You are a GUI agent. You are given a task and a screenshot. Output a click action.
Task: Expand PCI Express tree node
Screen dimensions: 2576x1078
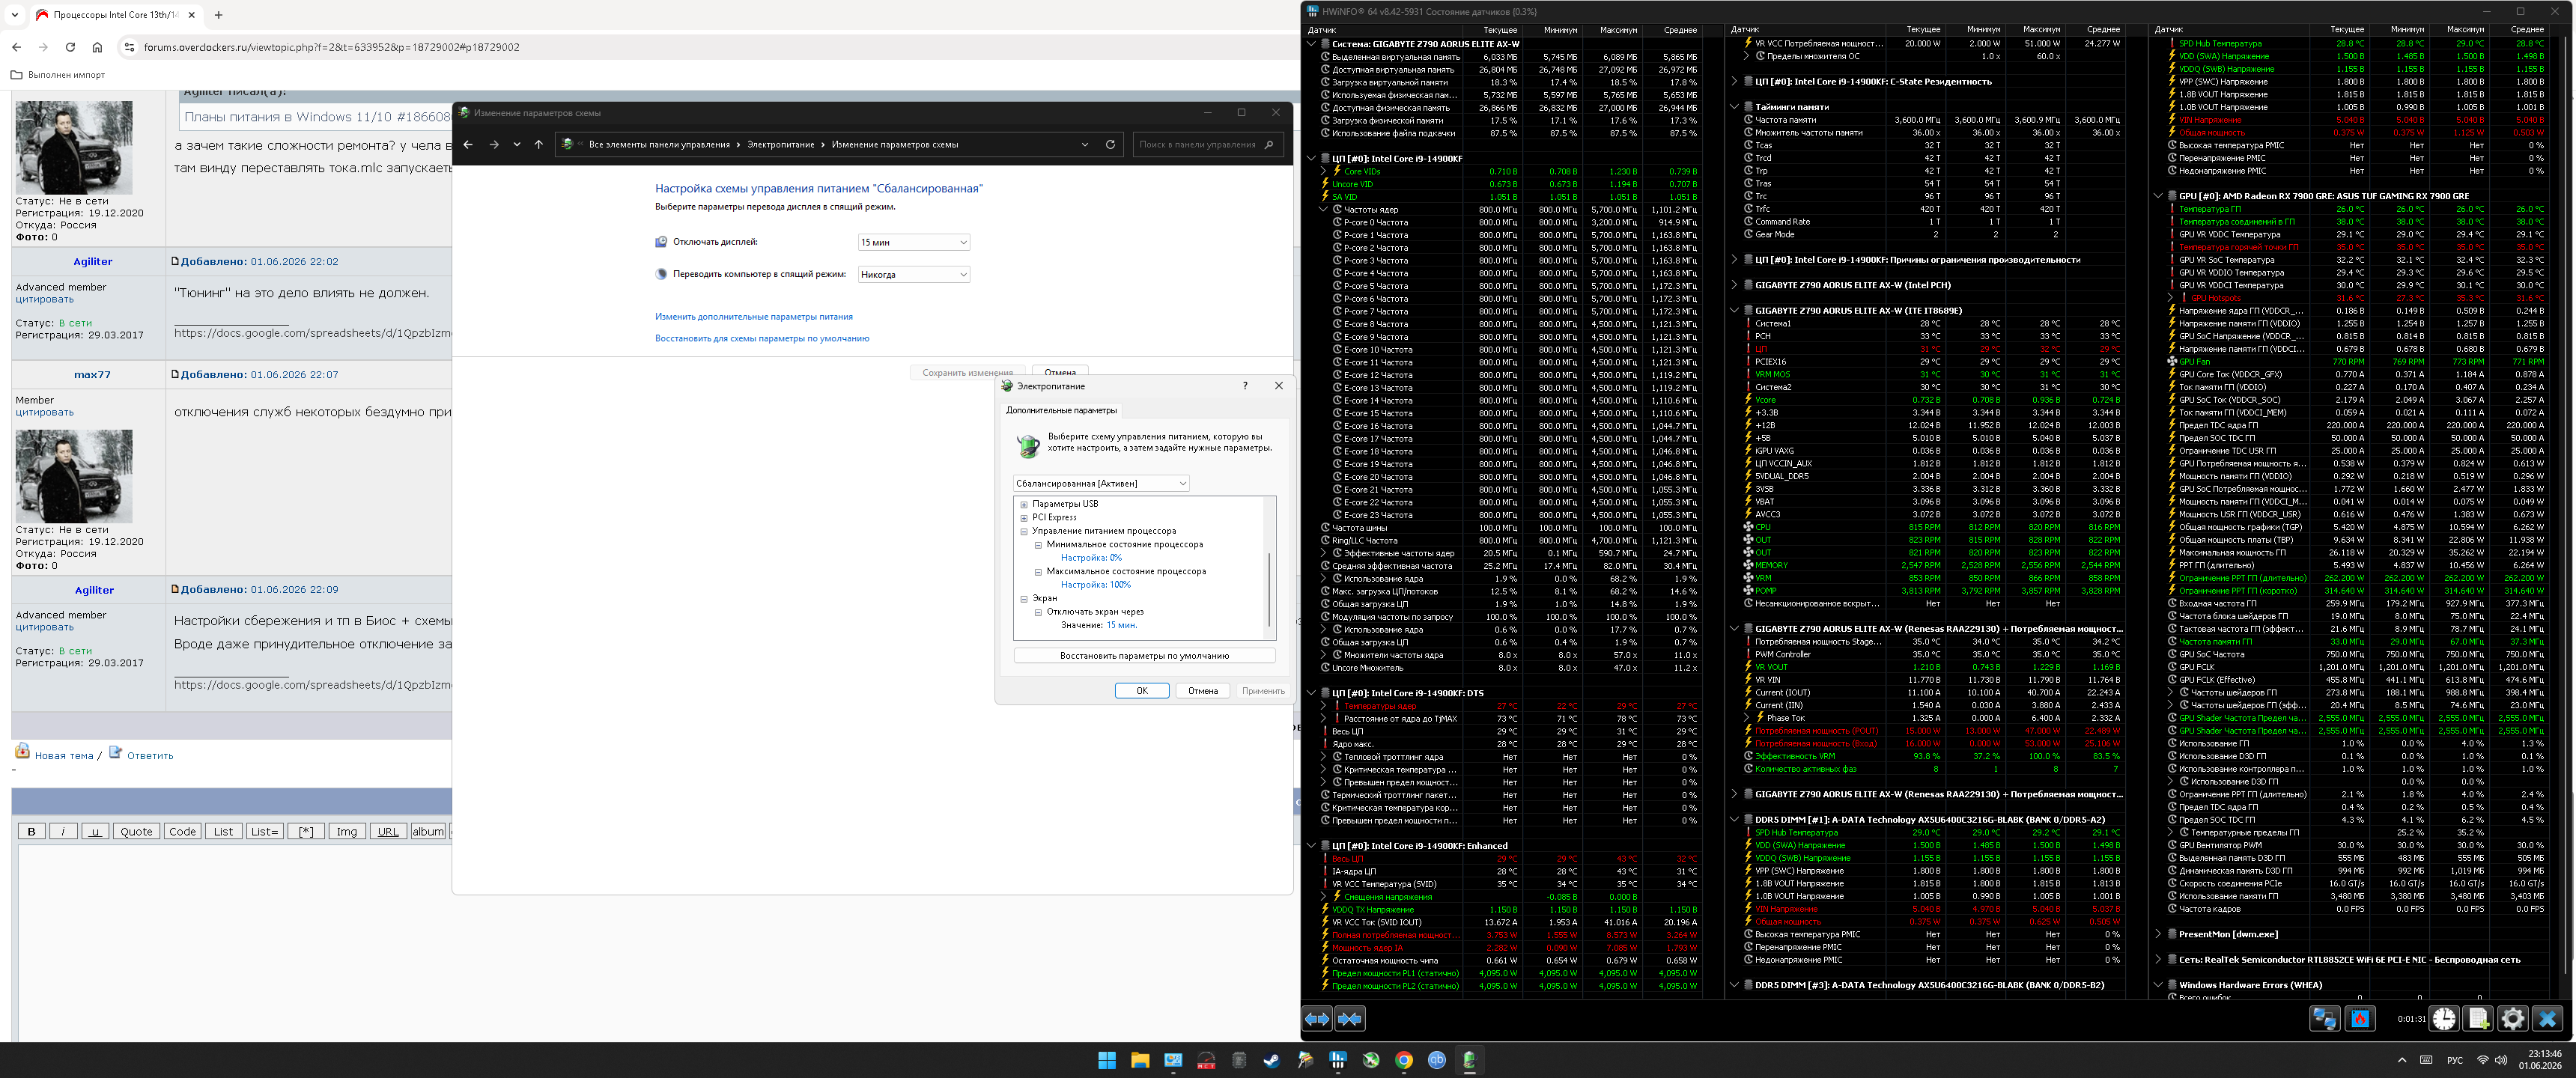click(1024, 518)
